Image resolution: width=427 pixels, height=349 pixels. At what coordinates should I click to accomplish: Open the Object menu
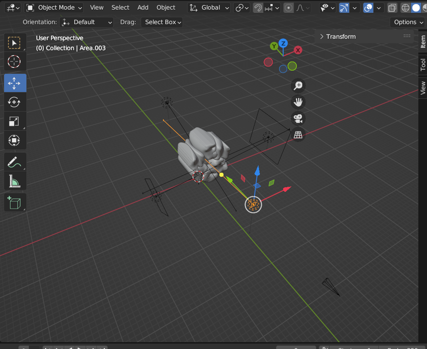click(x=166, y=7)
